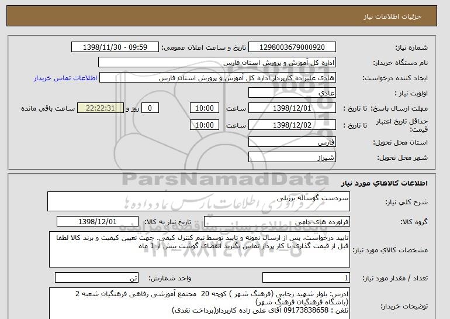Click the response deadline time 10:00 beside 1398/12/01
Screen dimensions: 450x319
pyautogui.click(x=205, y=108)
